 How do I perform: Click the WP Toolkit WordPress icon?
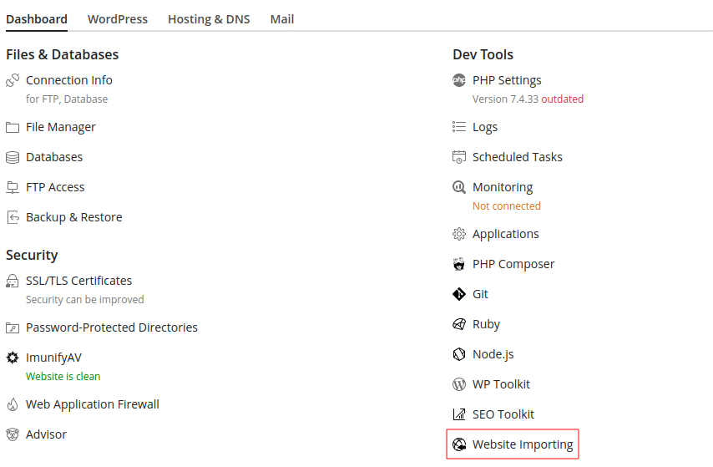[x=459, y=384]
